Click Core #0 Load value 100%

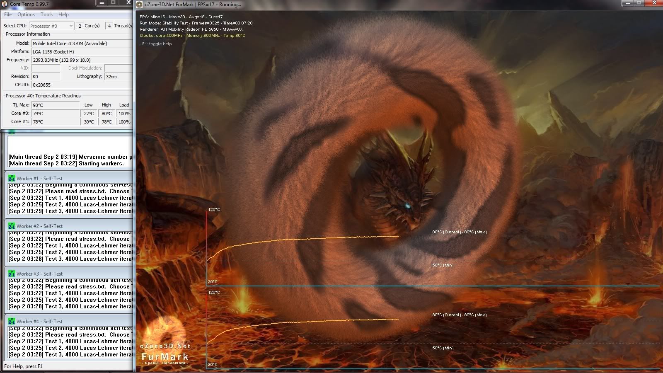[124, 114]
